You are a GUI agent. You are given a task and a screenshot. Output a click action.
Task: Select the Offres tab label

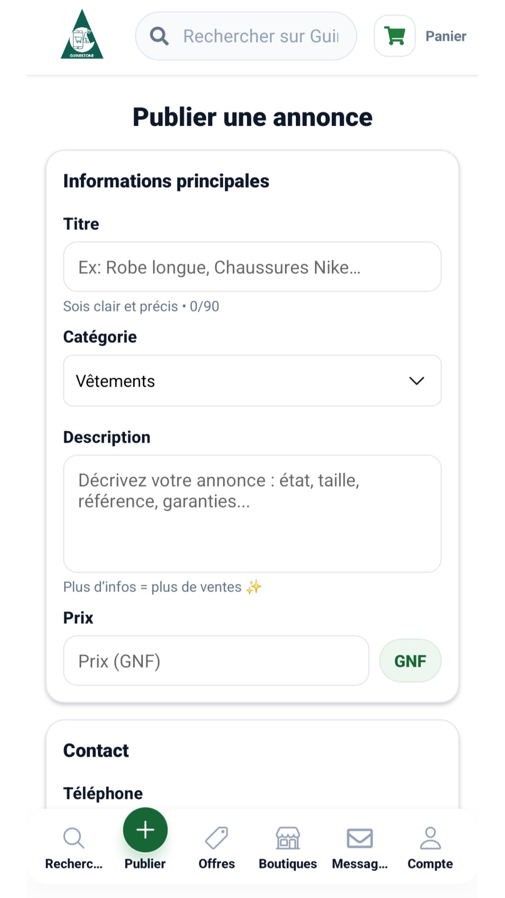pos(216,864)
